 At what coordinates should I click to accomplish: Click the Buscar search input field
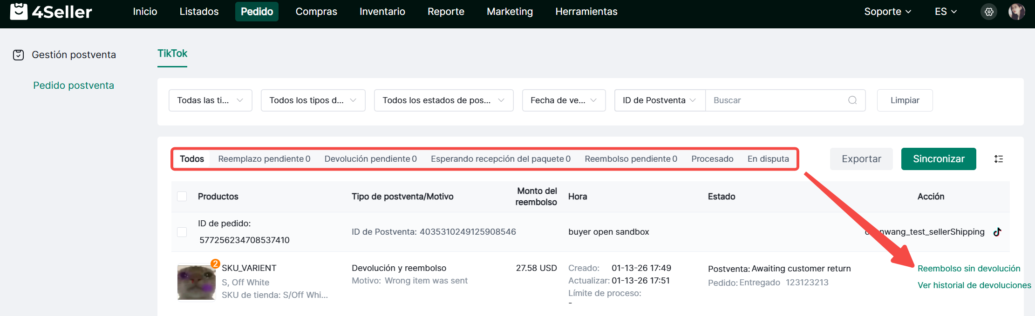pyautogui.click(x=778, y=100)
